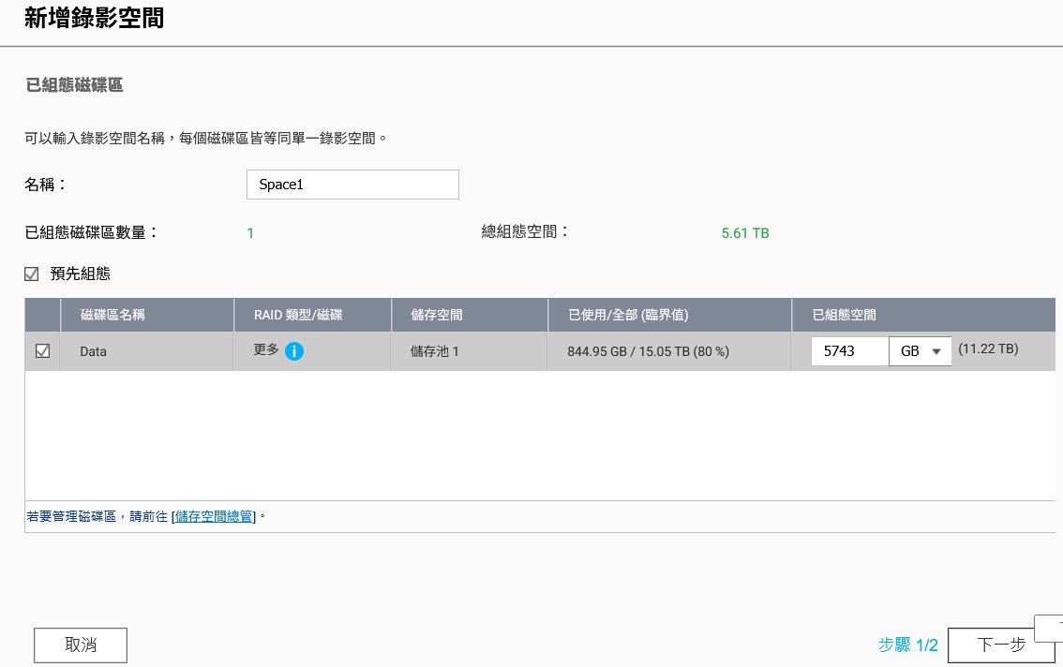
Task: Focus the 5743 configured space field
Action: point(849,351)
